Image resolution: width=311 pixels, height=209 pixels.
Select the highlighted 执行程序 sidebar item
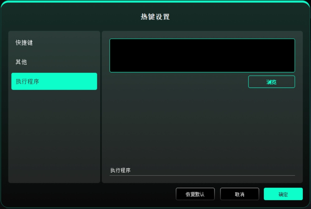click(x=54, y=81)
